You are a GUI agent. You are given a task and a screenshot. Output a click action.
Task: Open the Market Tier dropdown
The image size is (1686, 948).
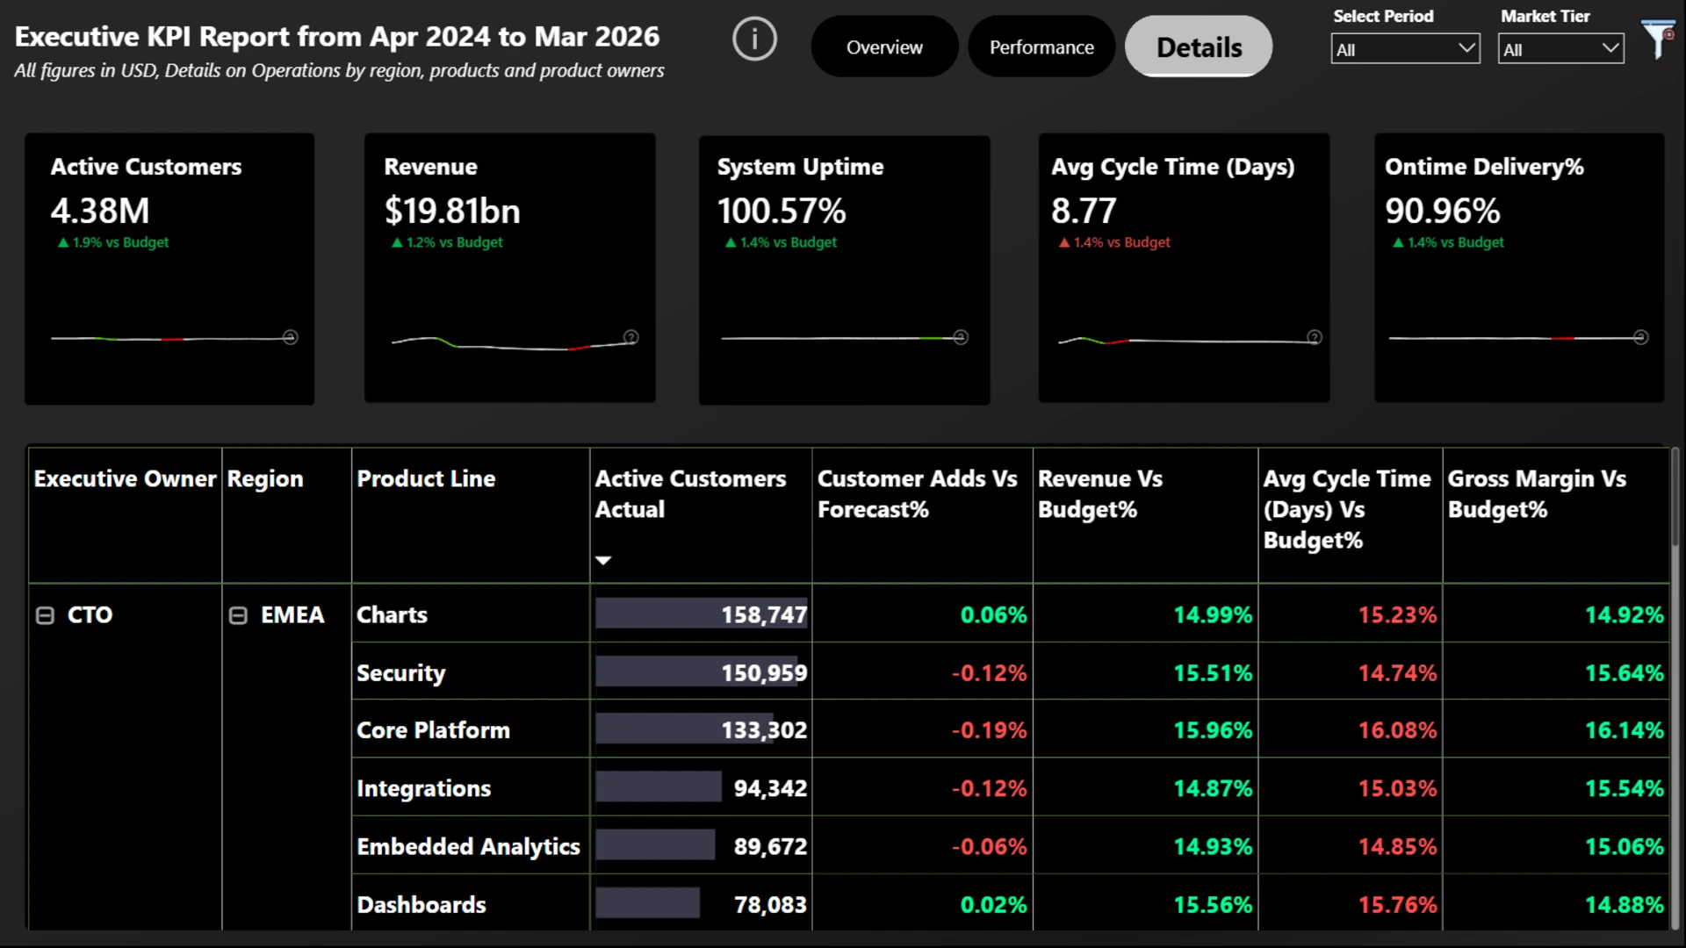1560,49
